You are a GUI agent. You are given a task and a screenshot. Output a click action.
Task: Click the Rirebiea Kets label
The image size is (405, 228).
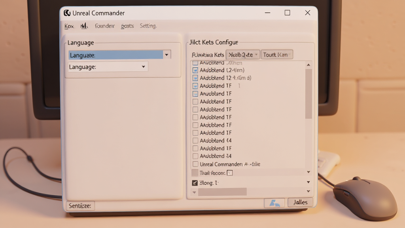(x=208, y=55)
